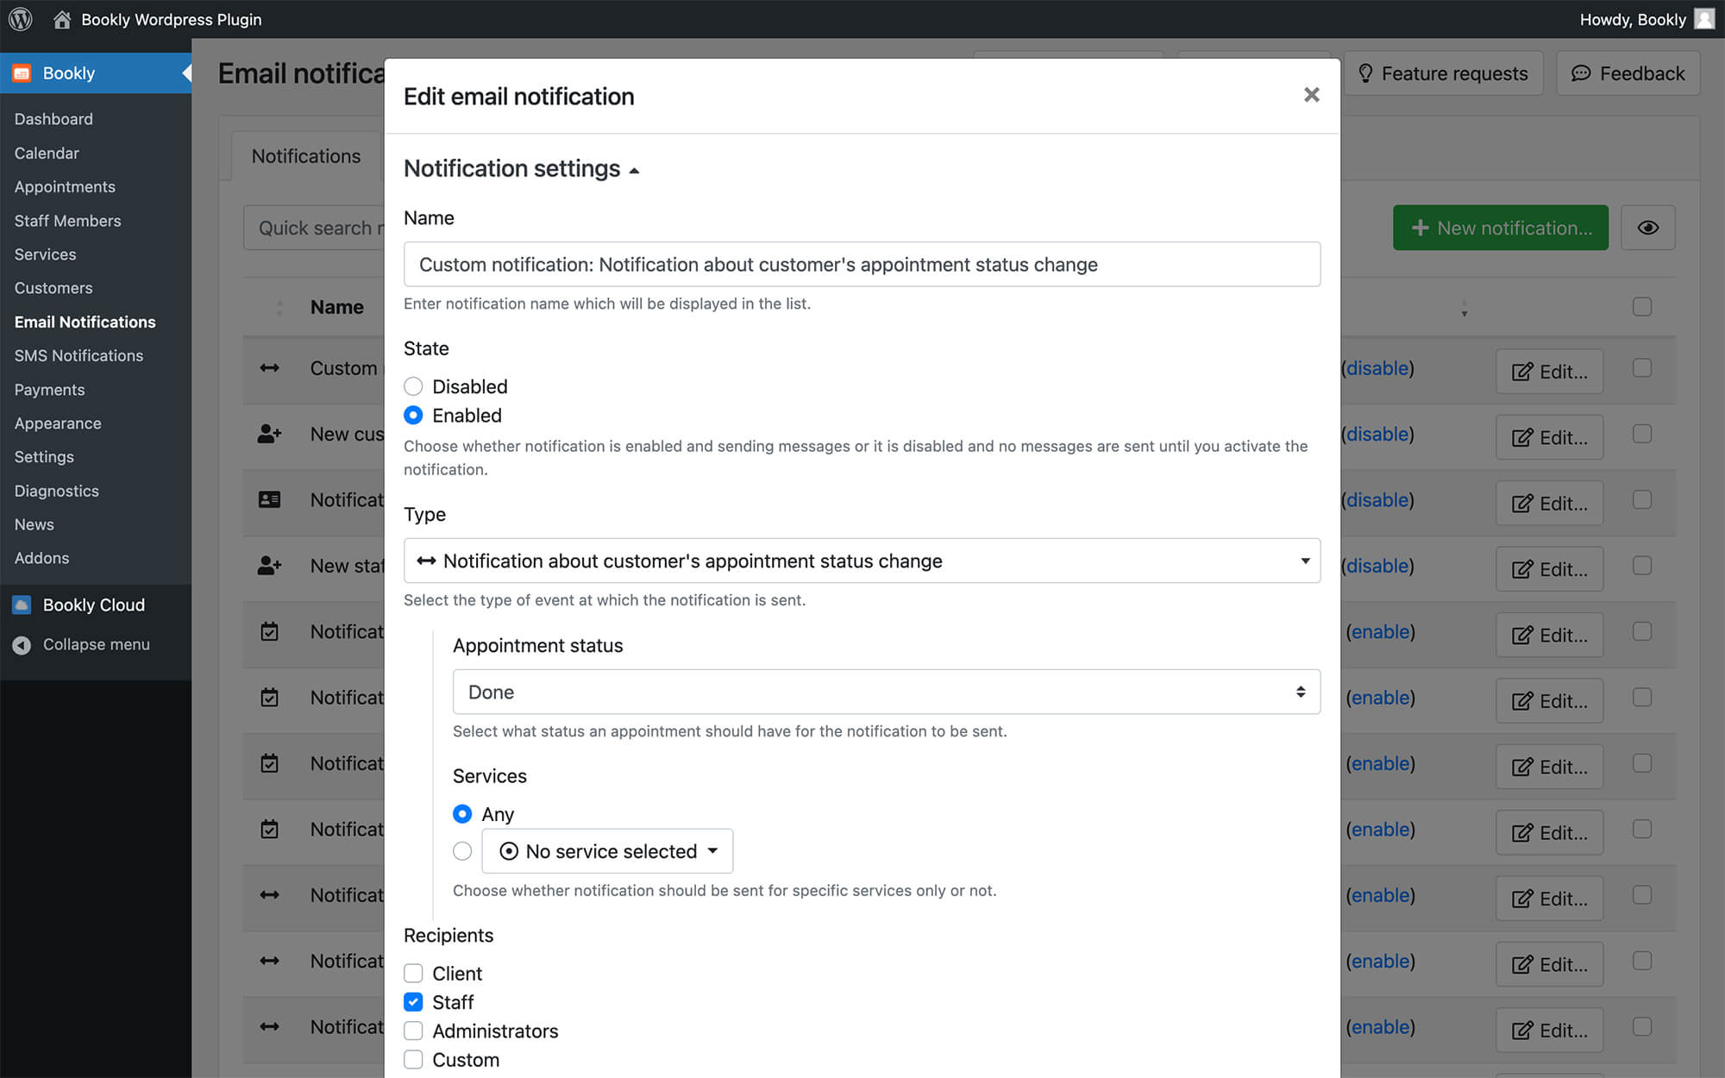Click the user-plus icon in New cus row

coord(269,434)
